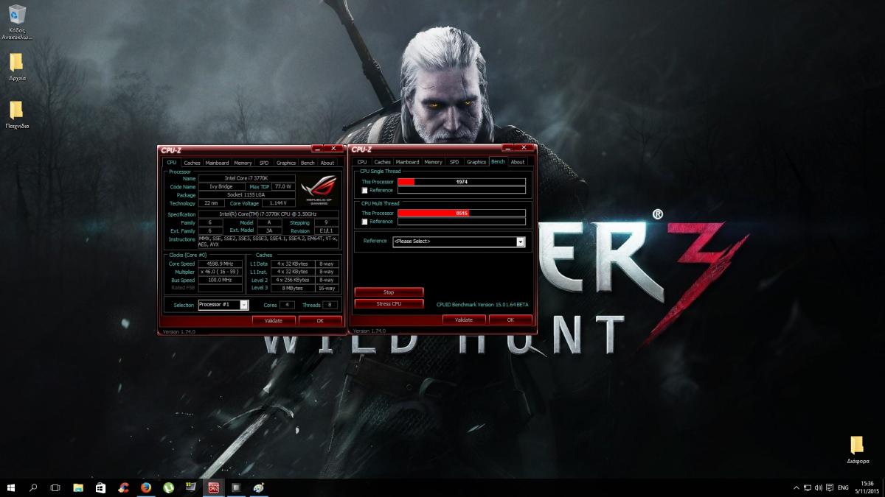This screenshot has width=885, height=497.
Task: Click the Name field Intel Core i7 3770K
Action: (247, 178)
